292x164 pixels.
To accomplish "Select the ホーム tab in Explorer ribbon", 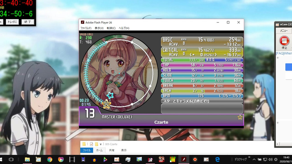I will (x=99, y=150).
